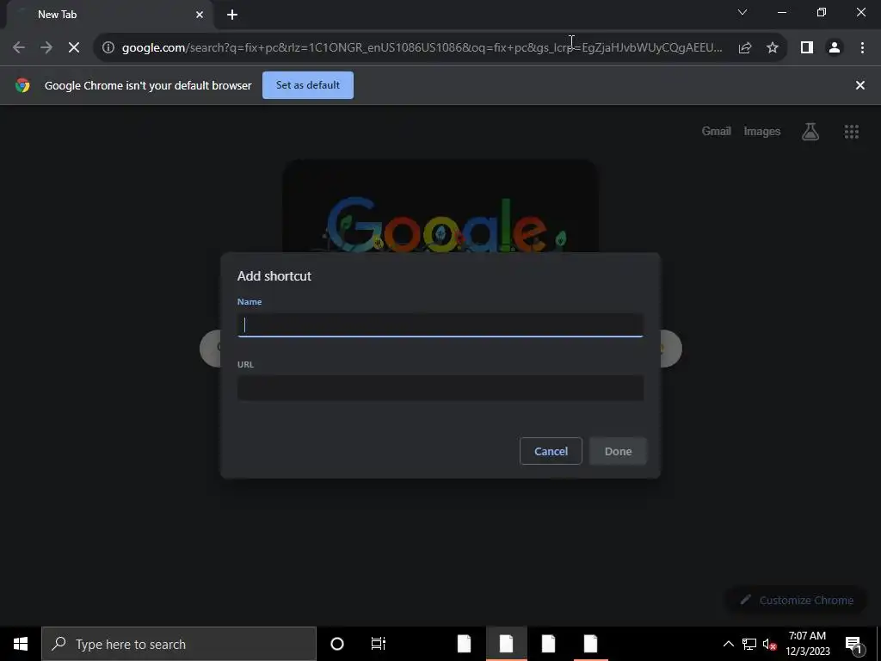Open the network status icon
Image resolution: width=881 pixels, height=661 pixels.
749,644
